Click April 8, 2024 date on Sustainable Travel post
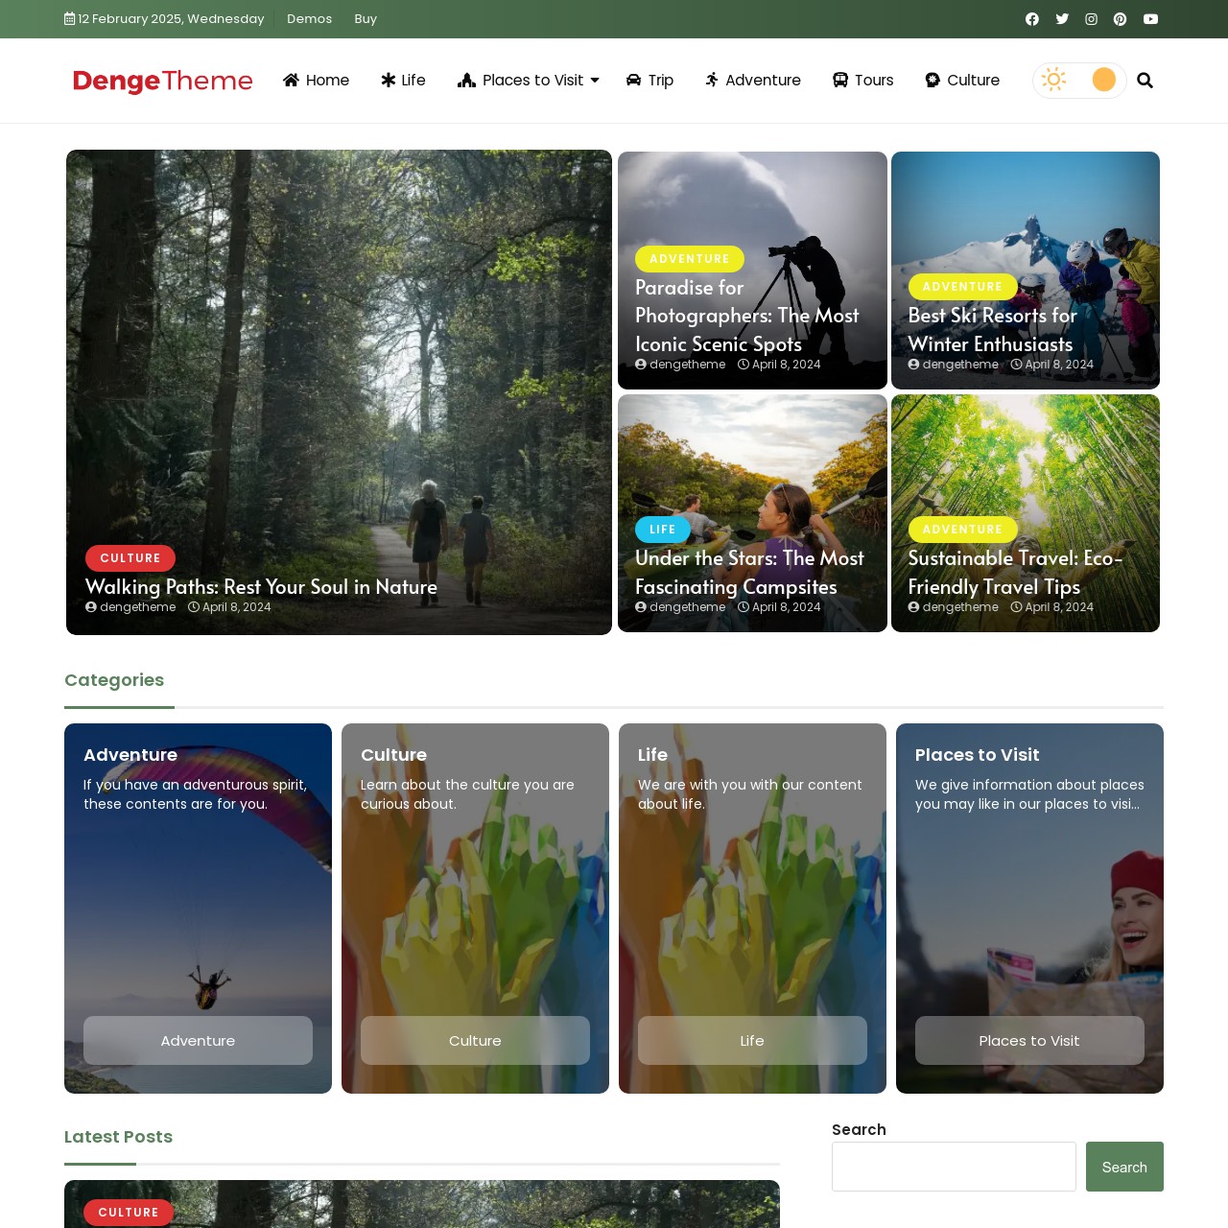Image resolution: width=1228 pixels, height=1228 pixels. (1059, 607)
